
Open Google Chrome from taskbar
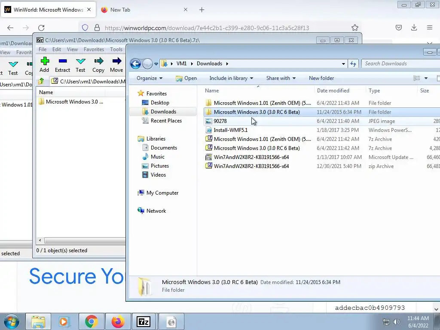coord(91,321)
